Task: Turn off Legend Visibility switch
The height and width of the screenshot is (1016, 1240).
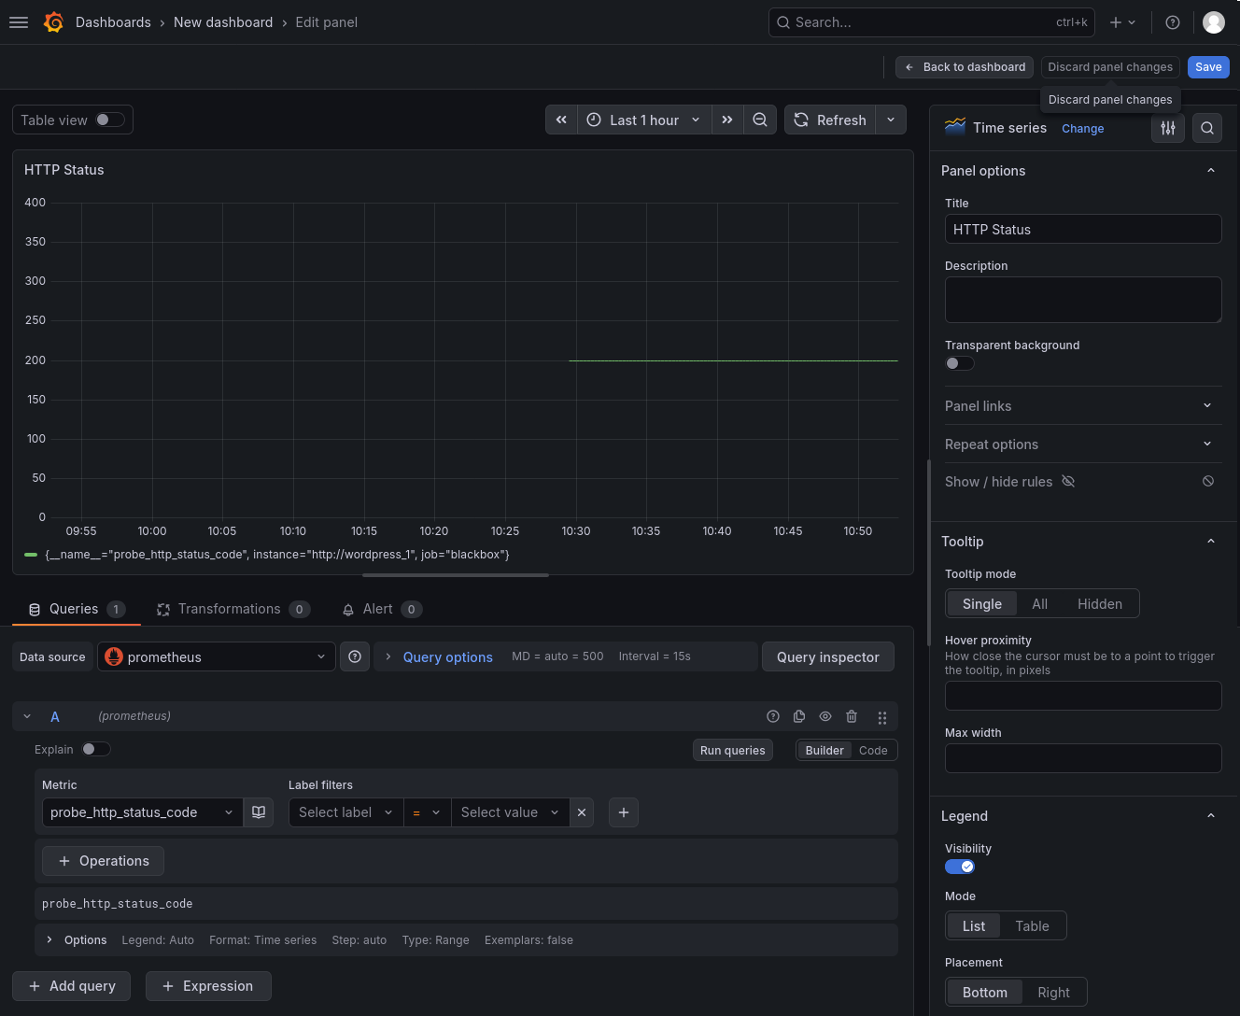Action: pyautogui.click(x=960, y=867)
